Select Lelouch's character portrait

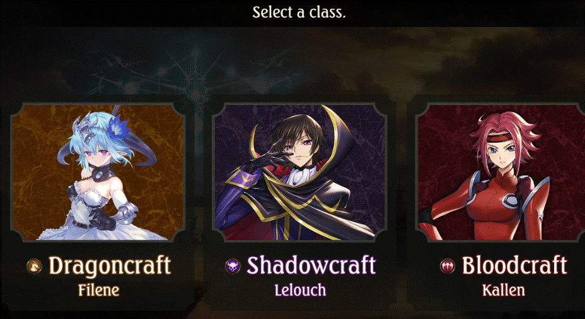[299, 172]
